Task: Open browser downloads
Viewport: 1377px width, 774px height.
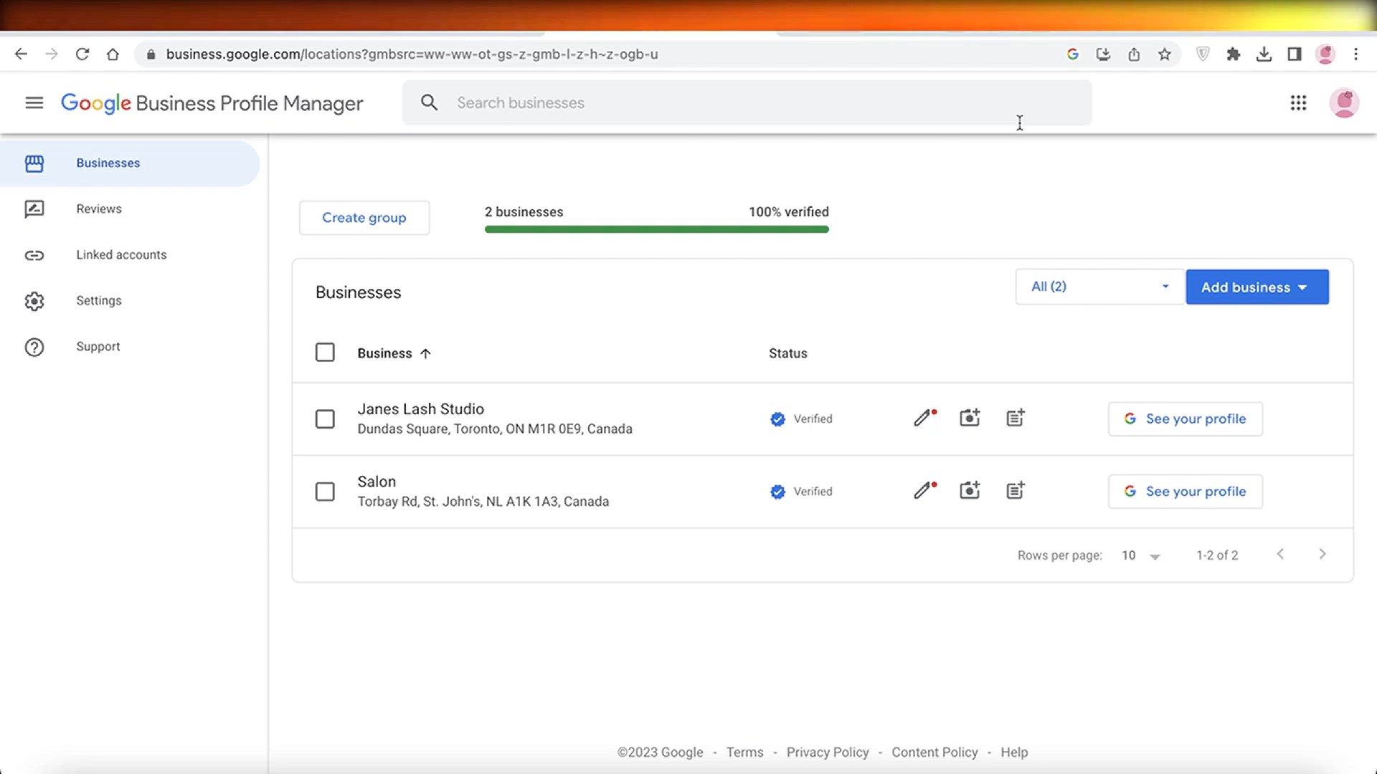Action: pyautogui.click(x=1264, y=54)
